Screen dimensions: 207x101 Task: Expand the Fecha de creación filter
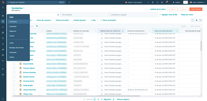[x=44, y=20]
